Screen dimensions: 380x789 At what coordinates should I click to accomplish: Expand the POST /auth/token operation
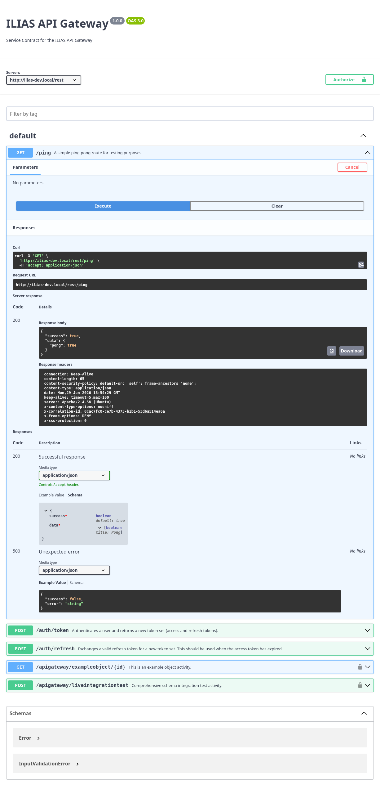(x=368, y=630)
